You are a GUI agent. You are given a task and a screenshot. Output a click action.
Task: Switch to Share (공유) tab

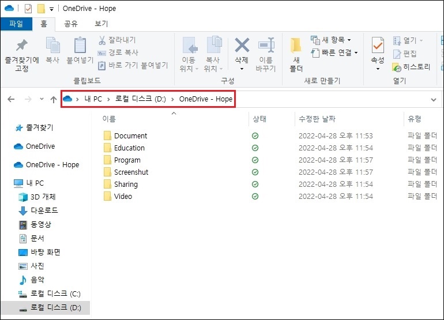coord(71,24)
